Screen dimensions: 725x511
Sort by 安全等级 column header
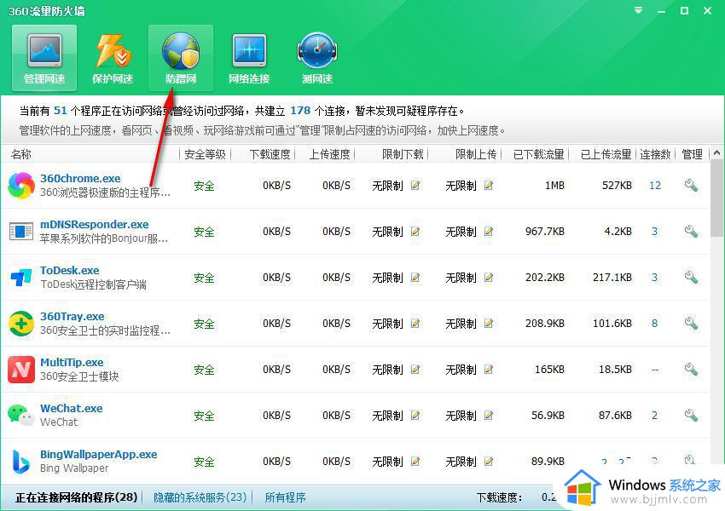[205, 154]
